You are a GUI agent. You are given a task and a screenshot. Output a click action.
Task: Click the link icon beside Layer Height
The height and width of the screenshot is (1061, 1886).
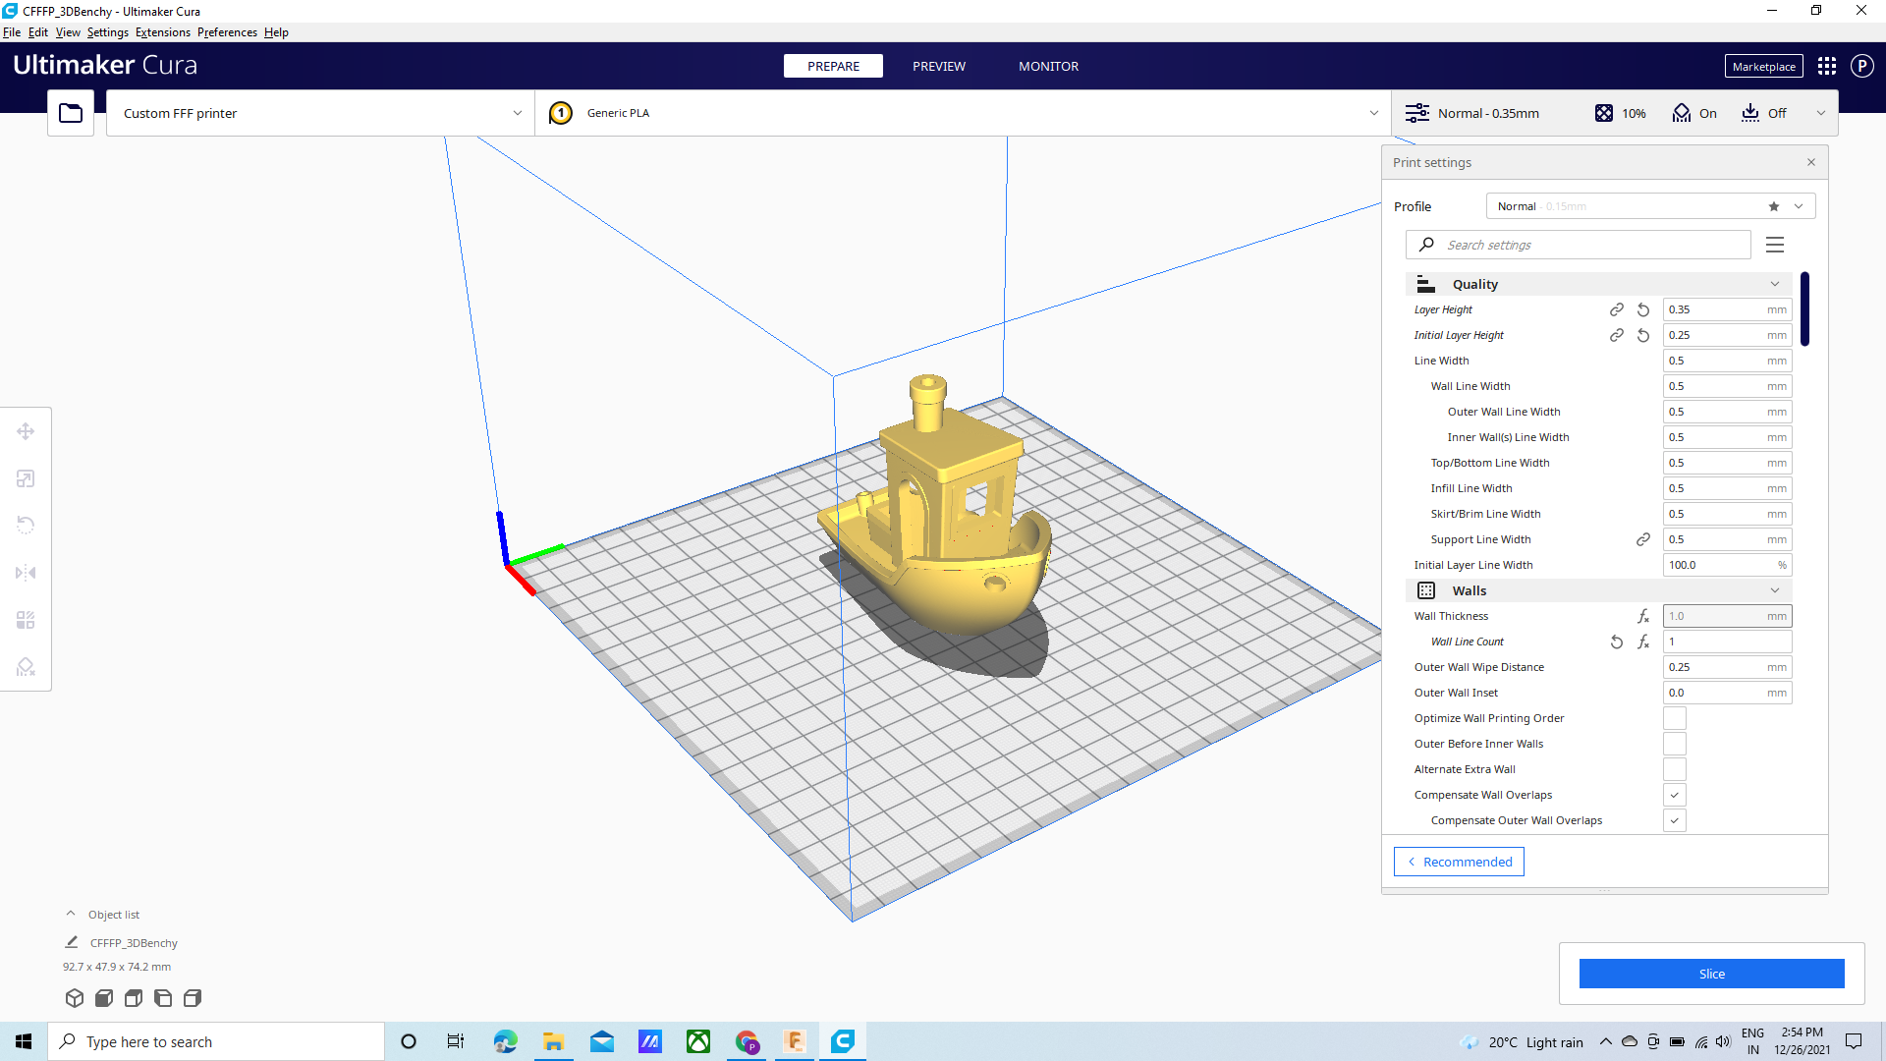point(1616,309)
